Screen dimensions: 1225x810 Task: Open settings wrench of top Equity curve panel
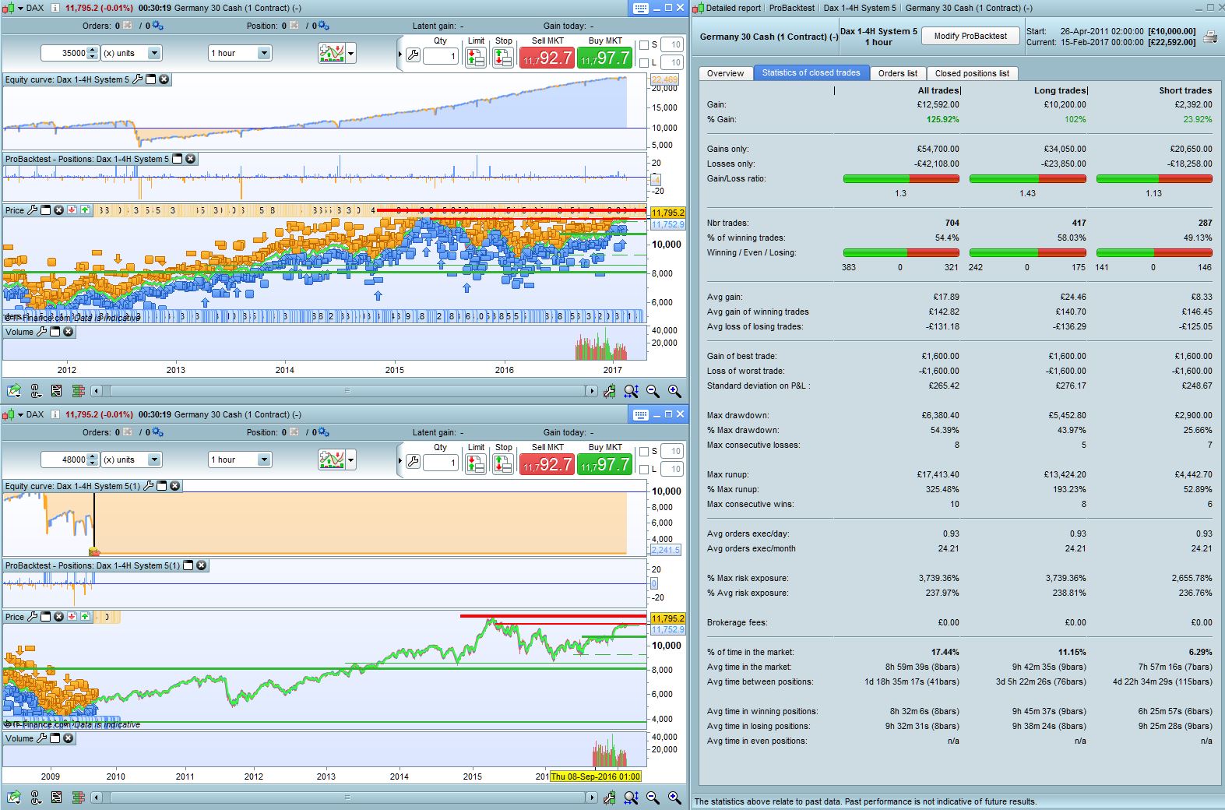(x=138, y=79)
